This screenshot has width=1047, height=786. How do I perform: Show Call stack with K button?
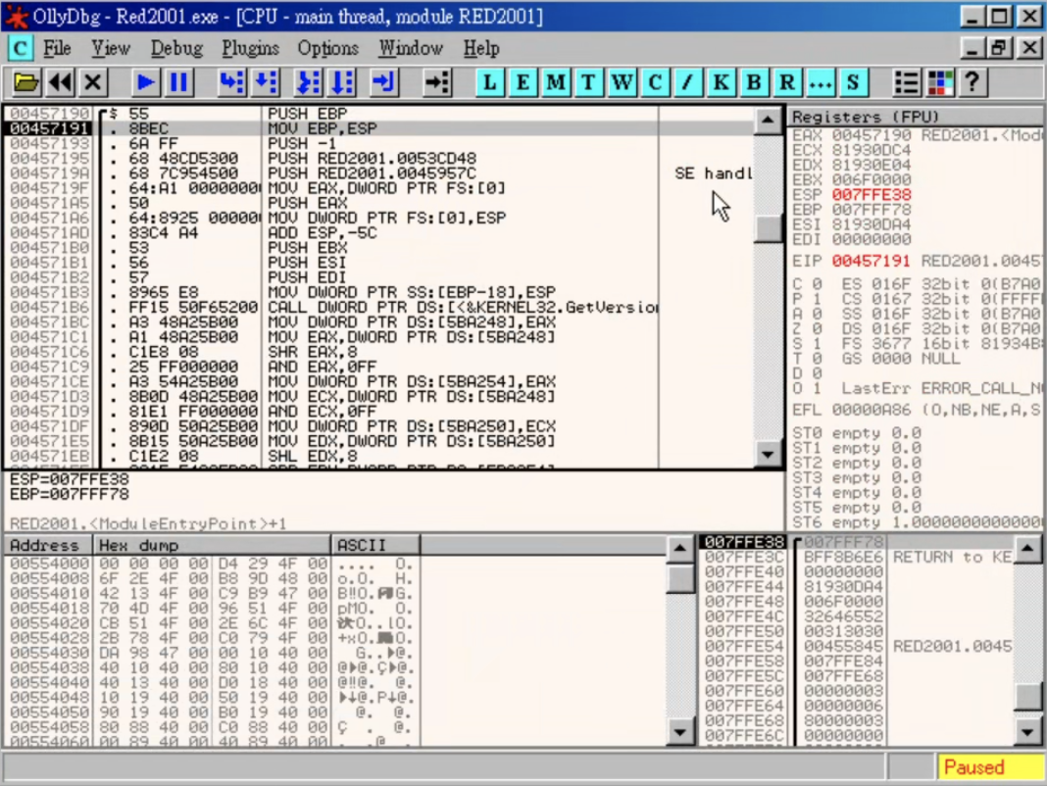(721, 82)
